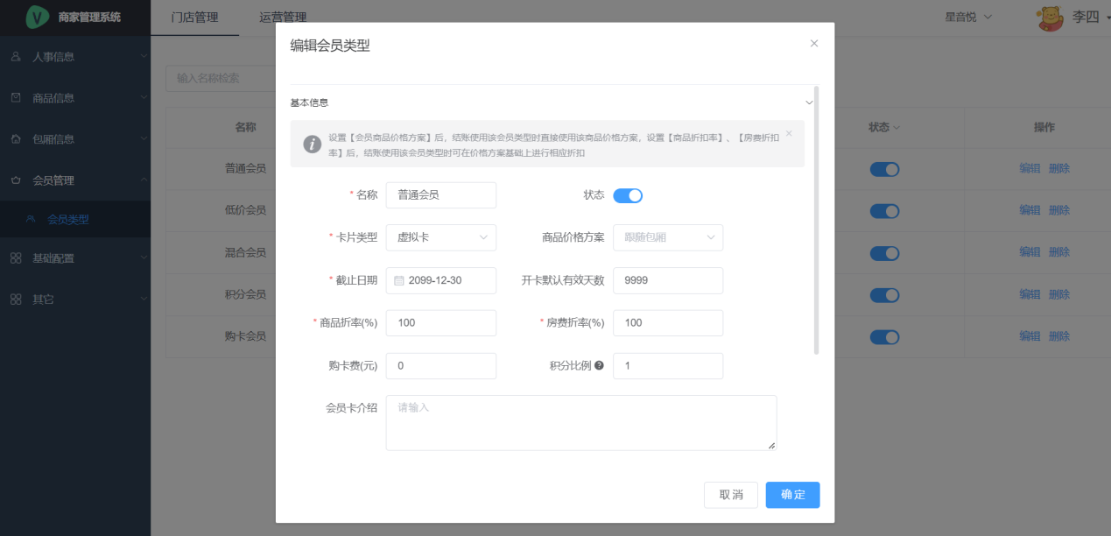Viewport: 1111px width, 536px height.
Task: Click 编辑 link for 积分会员 row
Action: [x=1030, y=295]
